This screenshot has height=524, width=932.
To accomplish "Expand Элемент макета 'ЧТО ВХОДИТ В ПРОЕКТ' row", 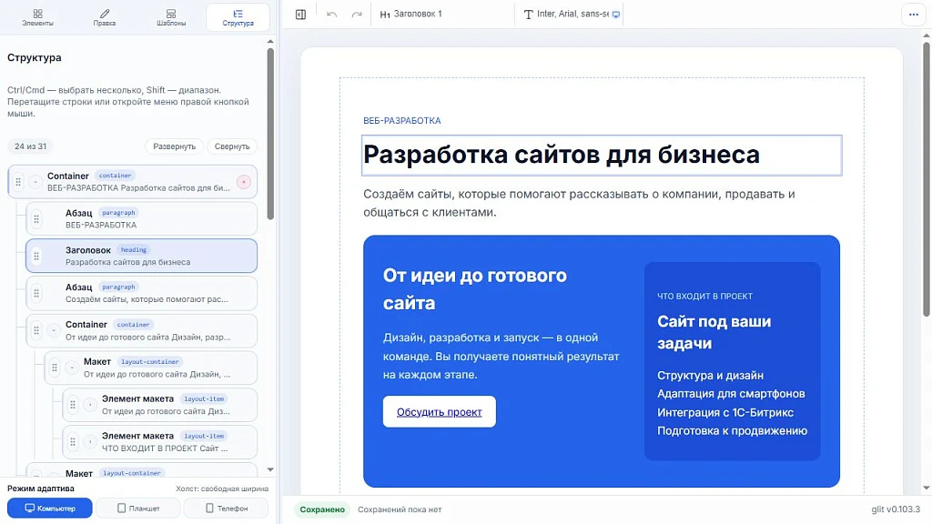I will pyautogui.click(x=90, y=442).
